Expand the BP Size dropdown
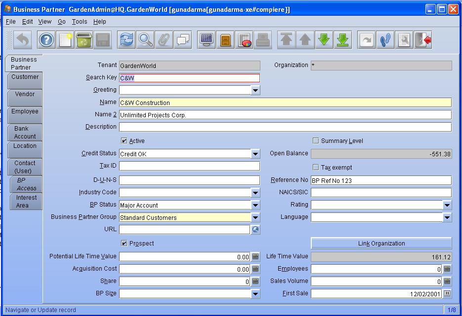Image resolution: width=462 pixels, height=316 pixels. click(x=255, y=294)
